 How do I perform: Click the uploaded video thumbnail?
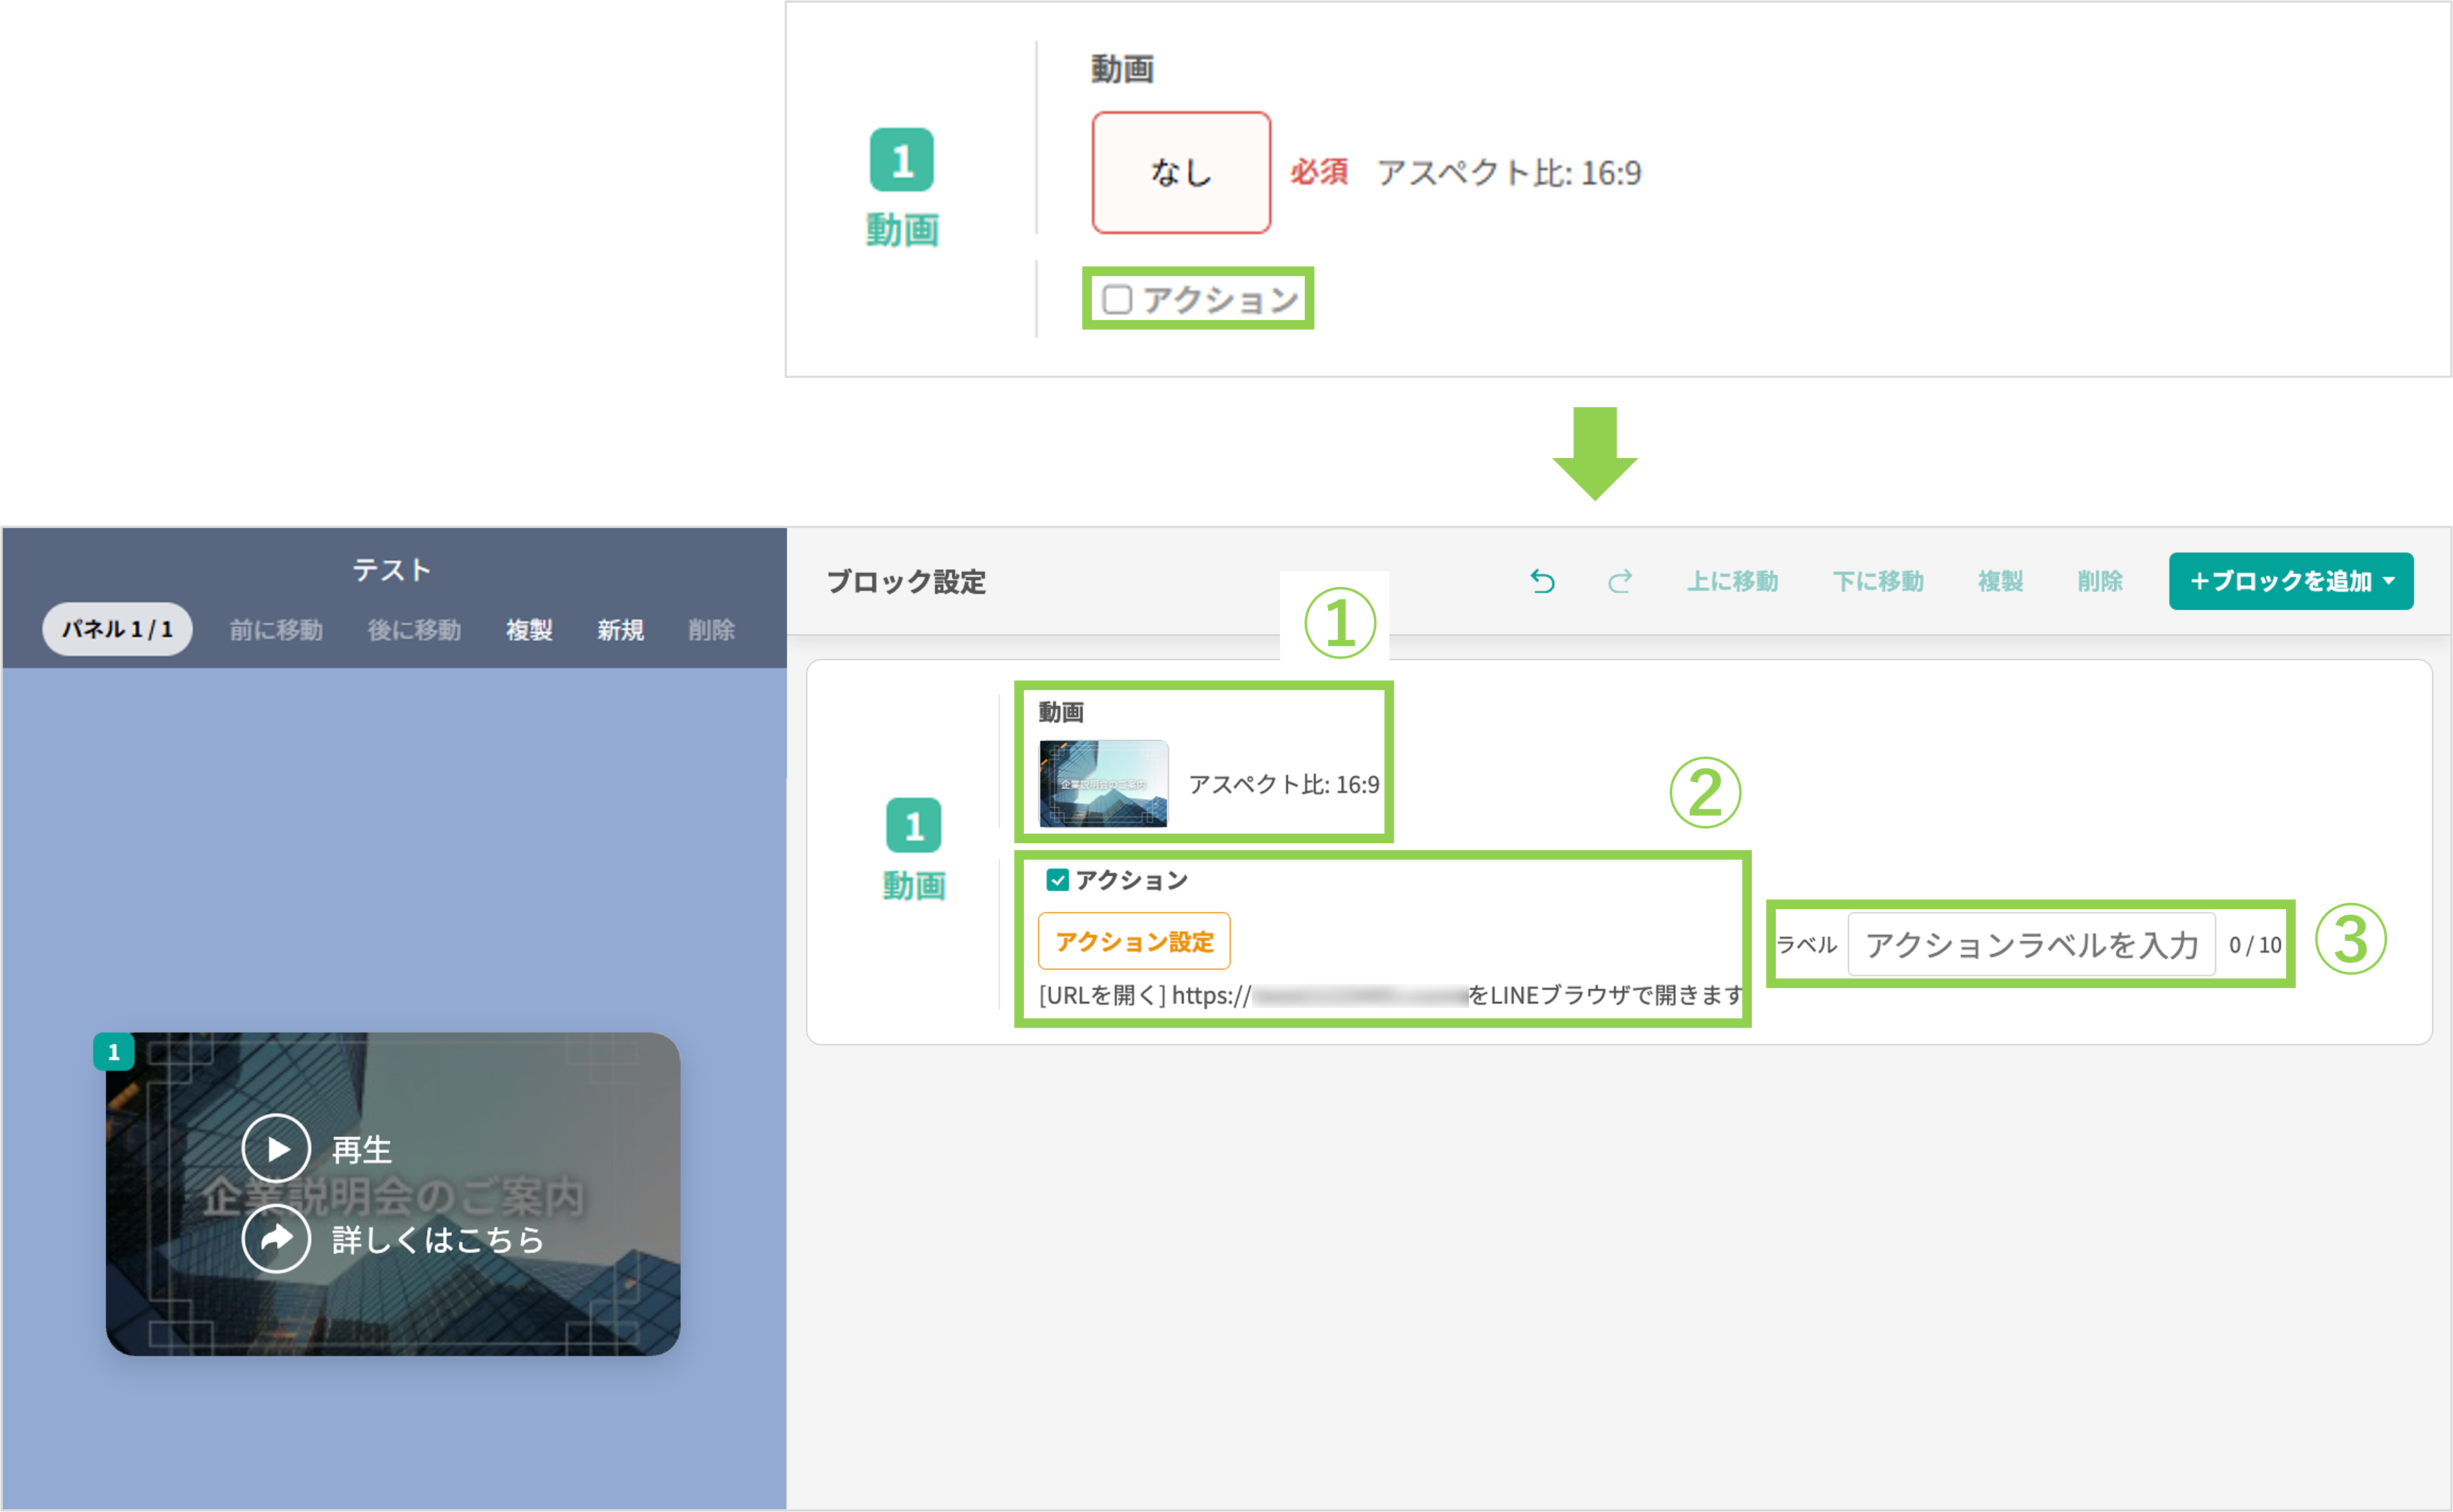click(x=1103, y=783)
